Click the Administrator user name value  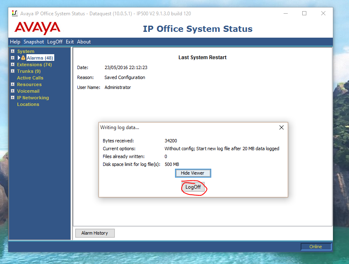118,87
